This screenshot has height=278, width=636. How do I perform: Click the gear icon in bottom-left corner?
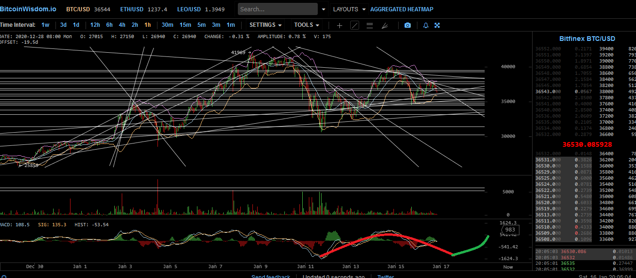pos(3,276)
